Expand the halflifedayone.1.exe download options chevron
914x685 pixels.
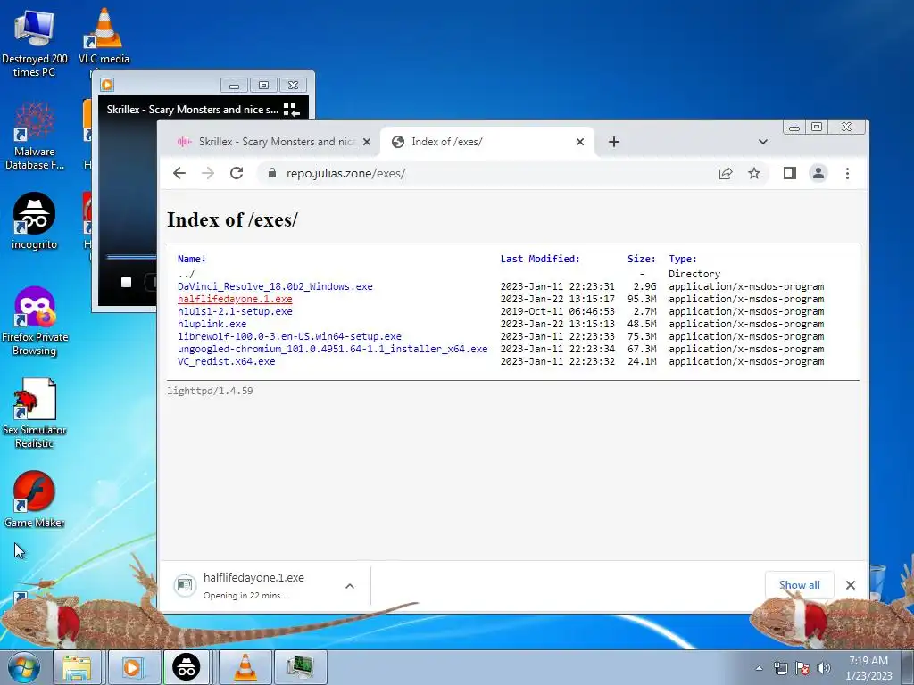click(x=350, y=586)
